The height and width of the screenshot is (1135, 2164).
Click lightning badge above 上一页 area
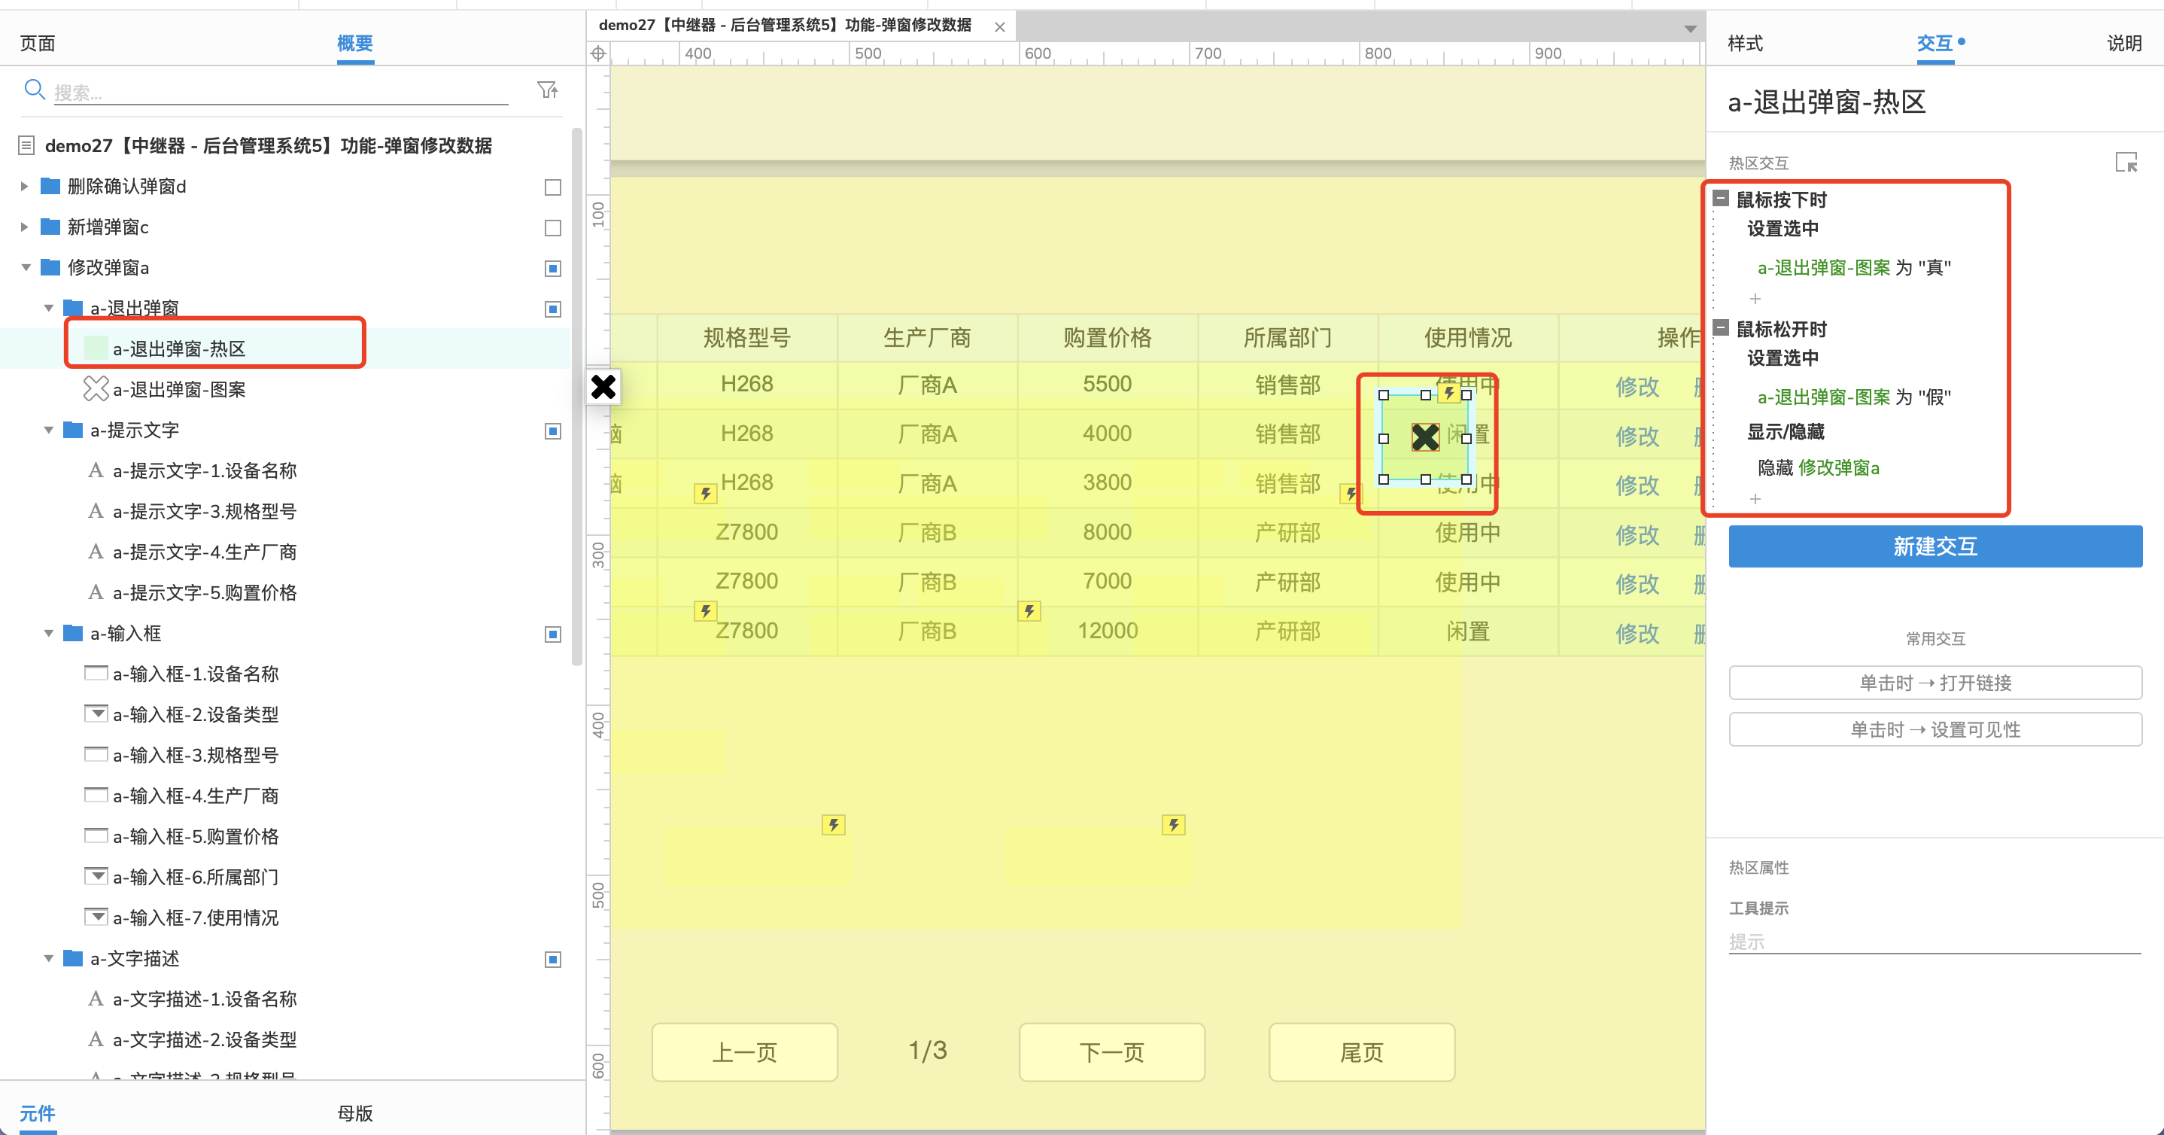[x=834, y=824]
